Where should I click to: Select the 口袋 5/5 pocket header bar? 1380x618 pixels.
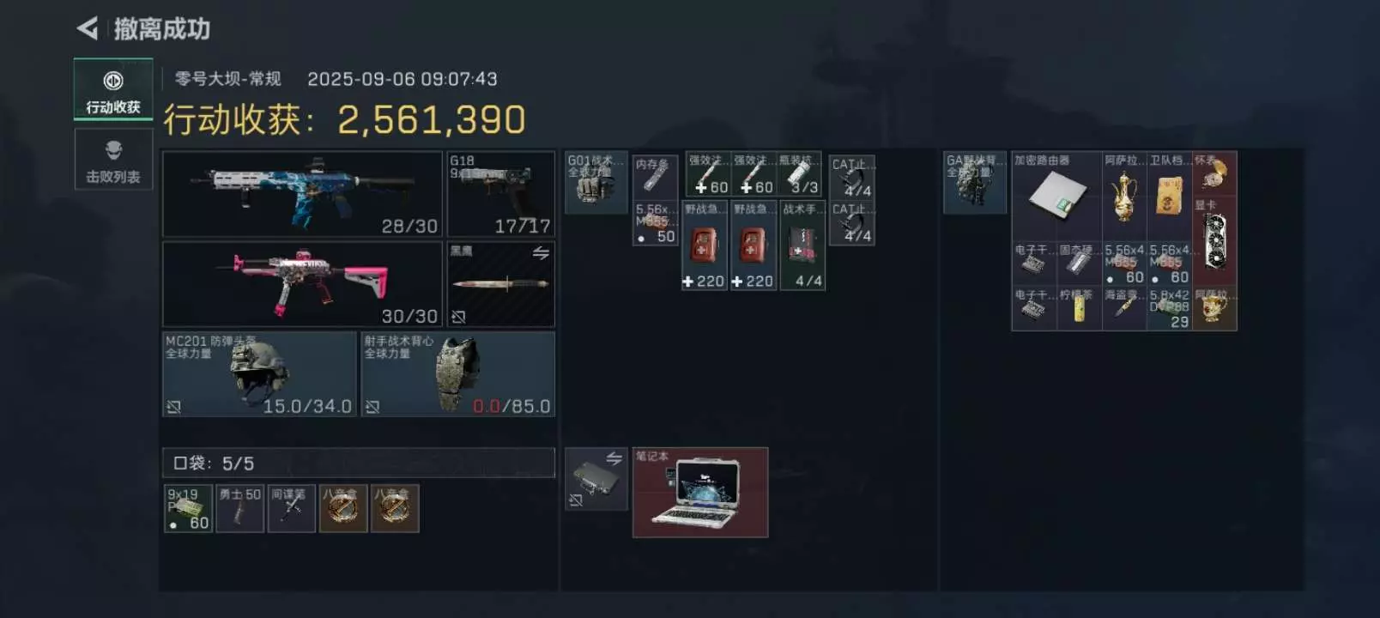(x=359, y=463)
